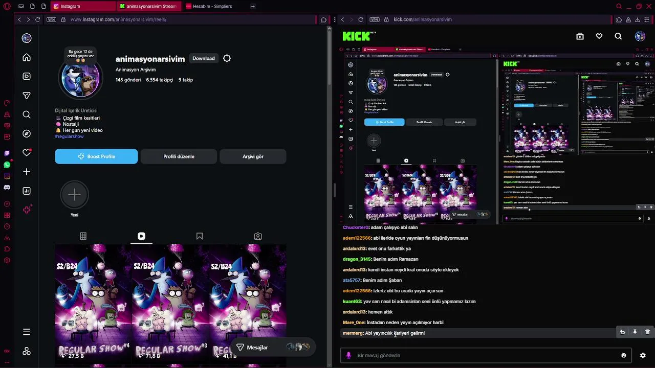Open Opera sidebar settings gear
Viewport: 655px width, 368px height.
[7, 260]
